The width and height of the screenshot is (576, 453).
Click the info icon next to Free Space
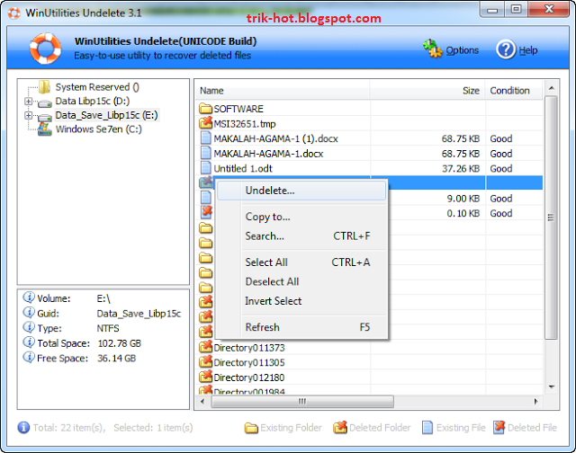(x=29, y=357)
